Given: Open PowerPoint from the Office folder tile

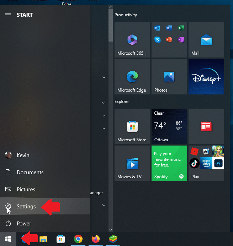Looking at the screenshot, I should pos(169,39).
